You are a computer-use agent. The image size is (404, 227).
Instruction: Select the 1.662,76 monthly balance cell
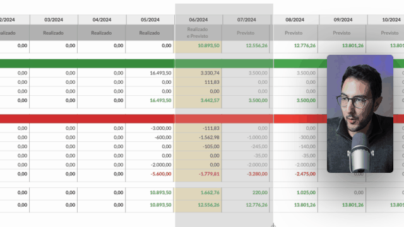click(210, 192)
